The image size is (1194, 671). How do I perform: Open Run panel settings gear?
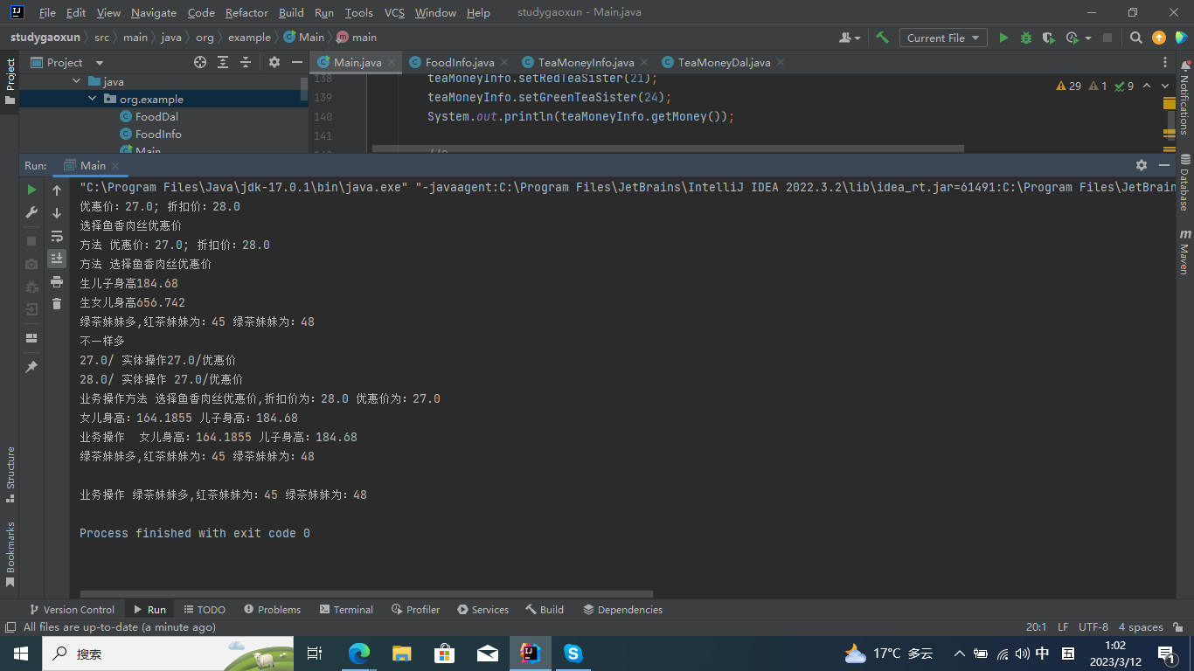[x=1141, y=165]
